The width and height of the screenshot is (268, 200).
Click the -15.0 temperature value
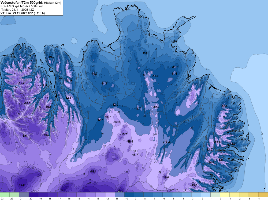(x=194, y=185)
